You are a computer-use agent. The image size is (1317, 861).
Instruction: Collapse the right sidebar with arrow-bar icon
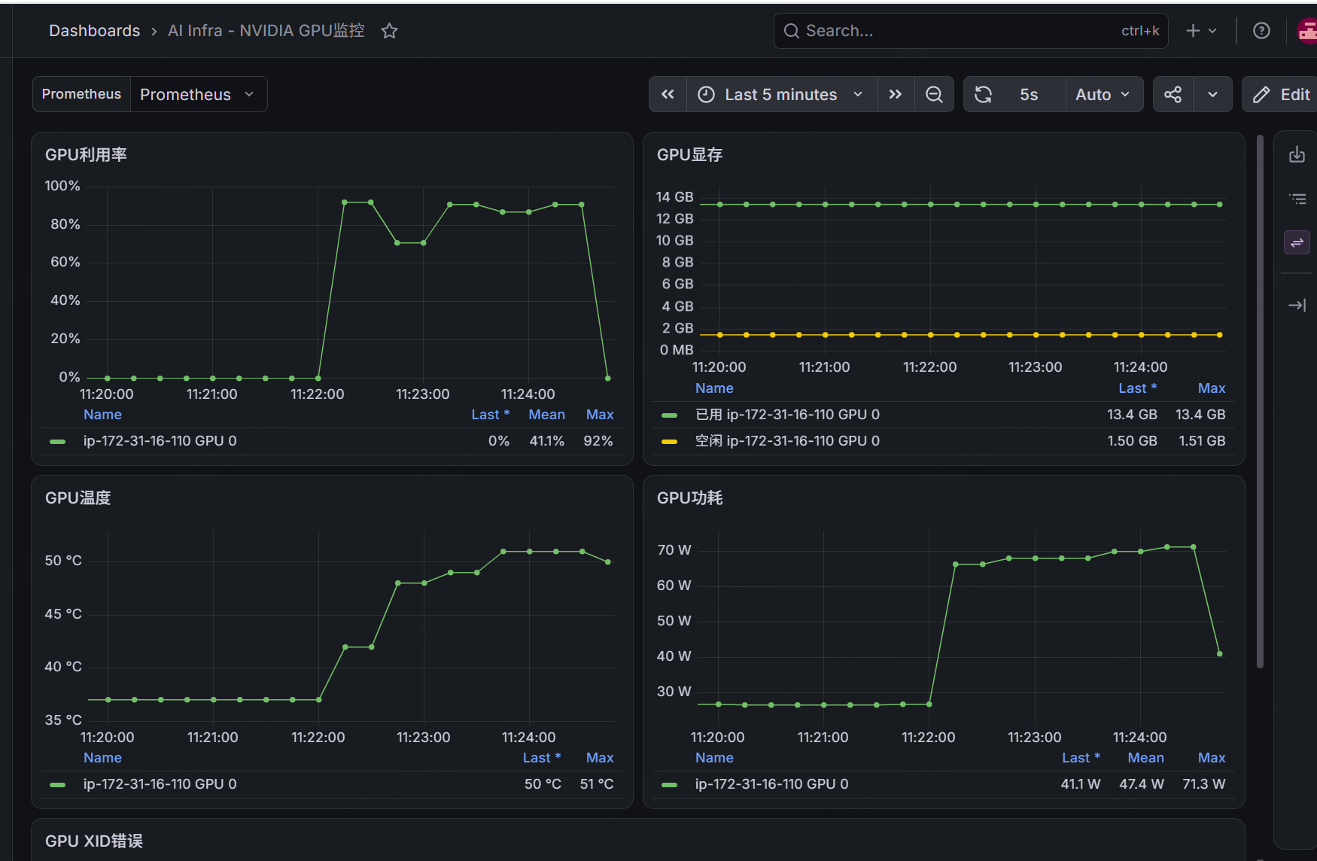point(1297,305)
